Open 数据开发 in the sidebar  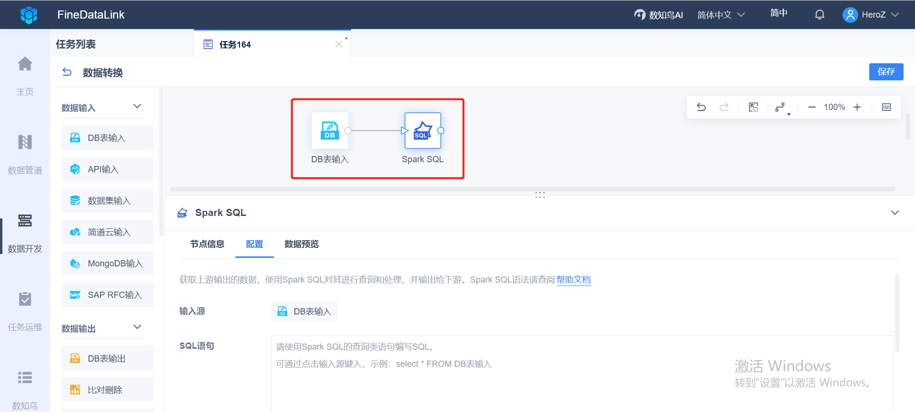pos(25,232)
